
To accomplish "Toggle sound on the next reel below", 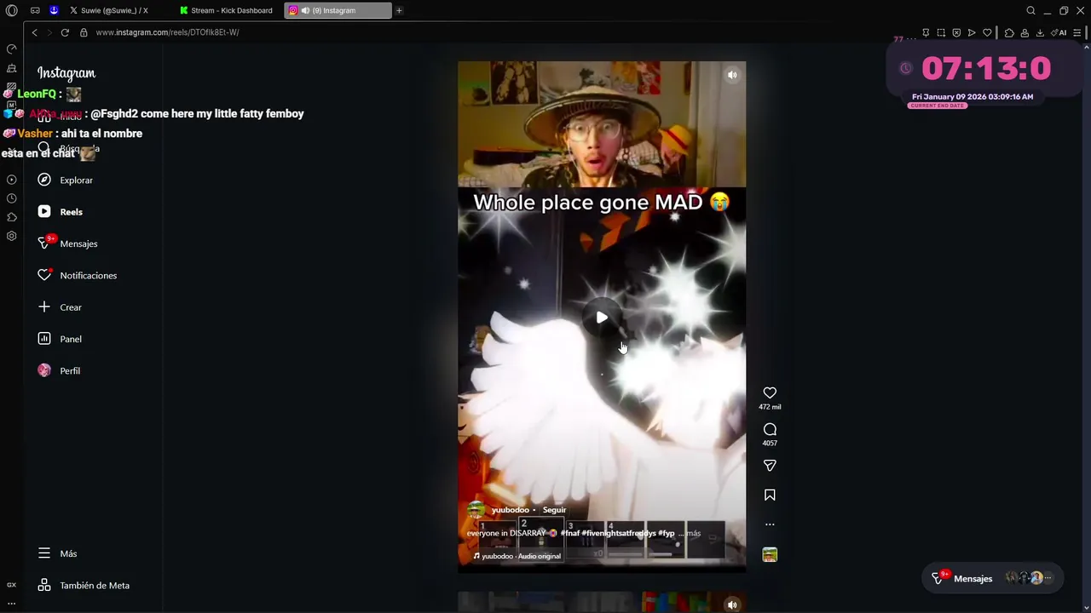I will point(732,604).
